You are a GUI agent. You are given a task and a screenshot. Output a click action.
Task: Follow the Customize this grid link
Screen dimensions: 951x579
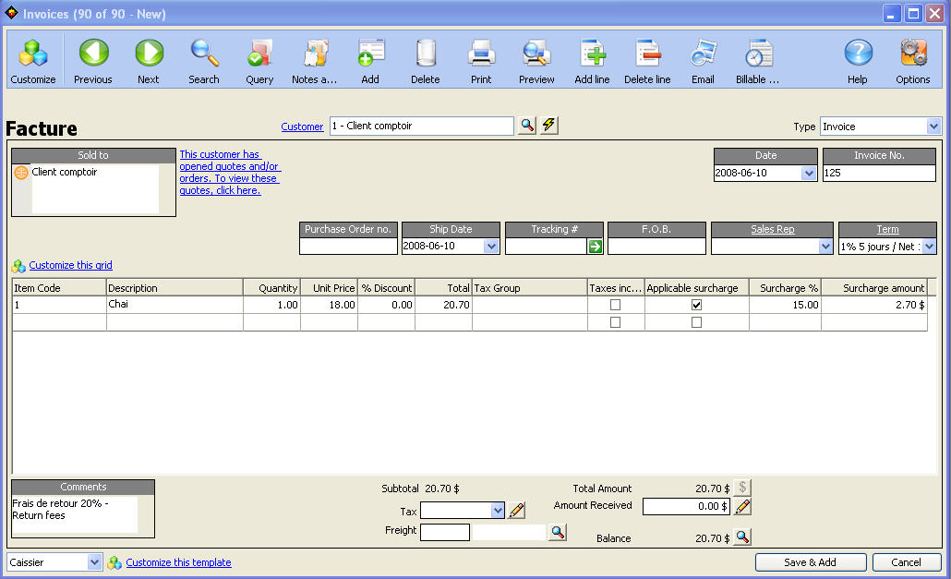70,265
